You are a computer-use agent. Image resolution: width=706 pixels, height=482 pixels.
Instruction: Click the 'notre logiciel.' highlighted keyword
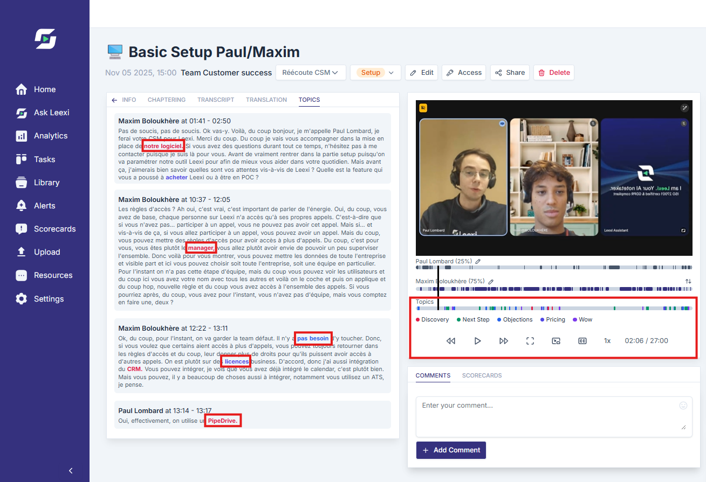point(164,146)
